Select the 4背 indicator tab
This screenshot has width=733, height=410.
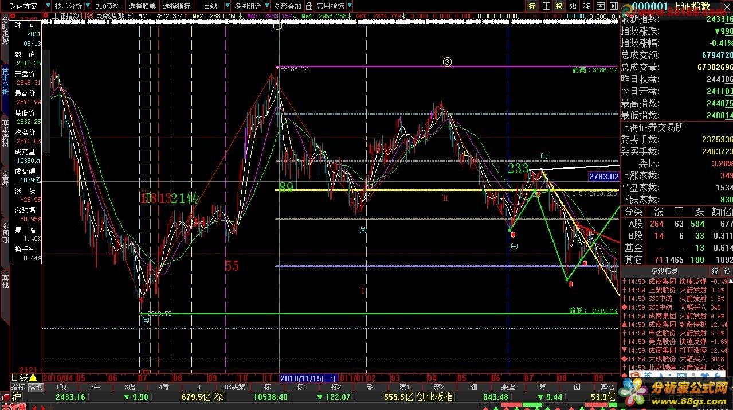point(164,387)
